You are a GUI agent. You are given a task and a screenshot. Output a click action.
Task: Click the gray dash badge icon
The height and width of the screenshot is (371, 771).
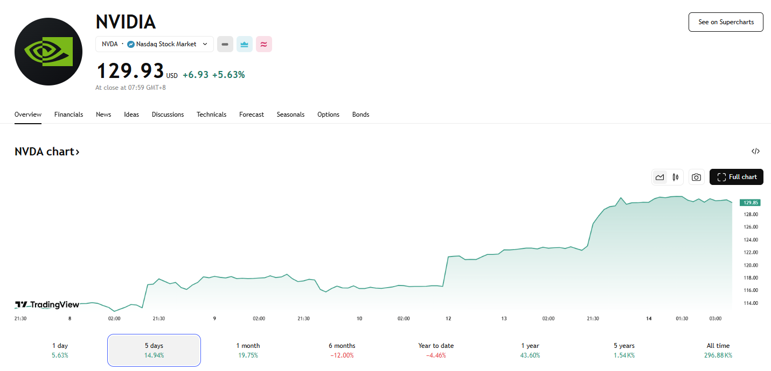click(x=225, y=44)
